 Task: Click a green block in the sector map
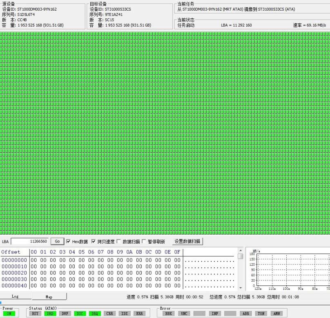tap(163, 122)
